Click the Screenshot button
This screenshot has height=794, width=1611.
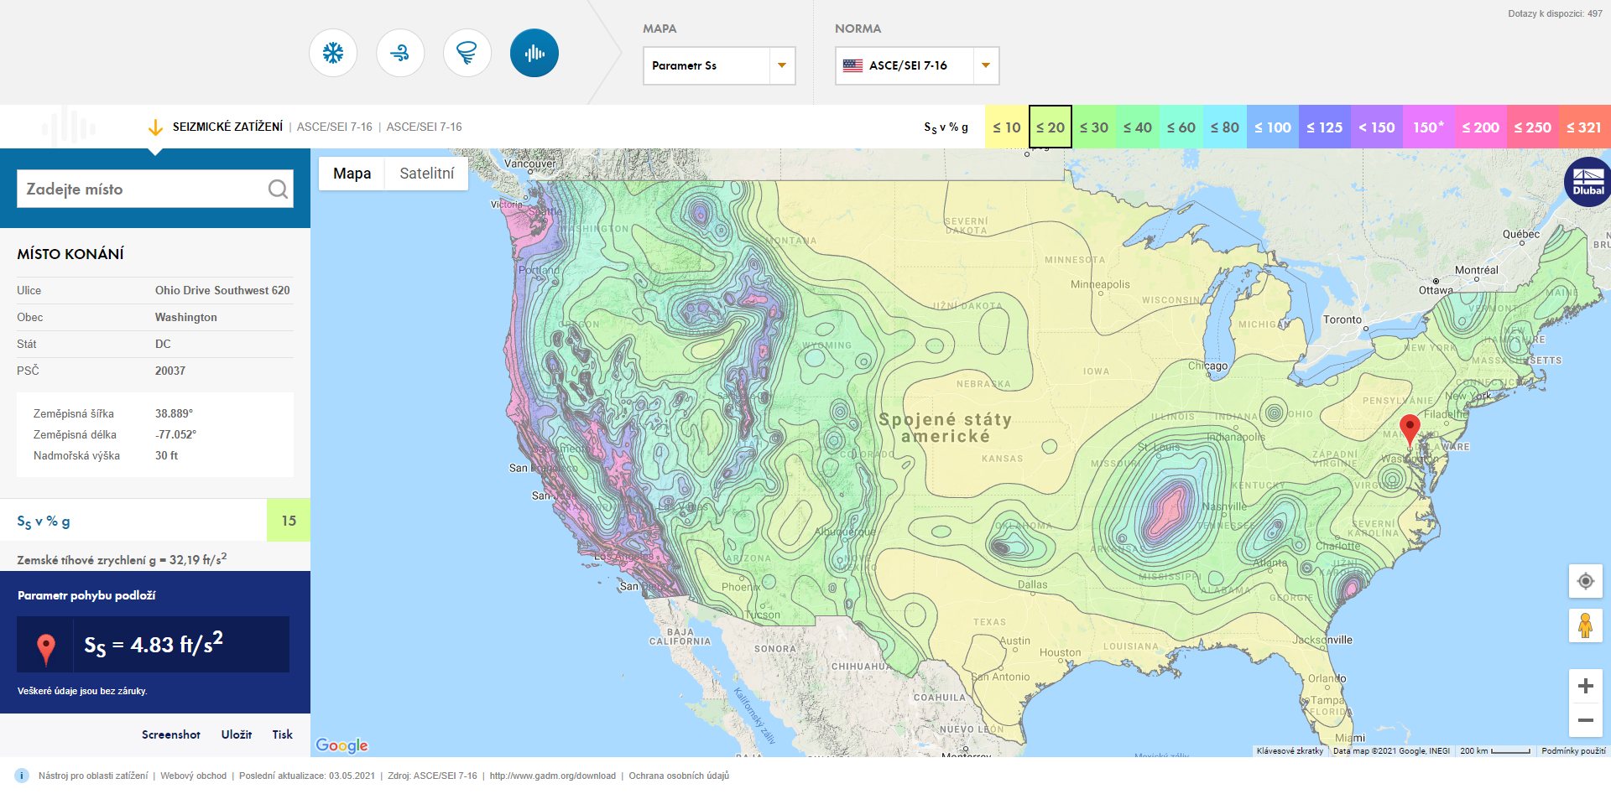point(171,734)
